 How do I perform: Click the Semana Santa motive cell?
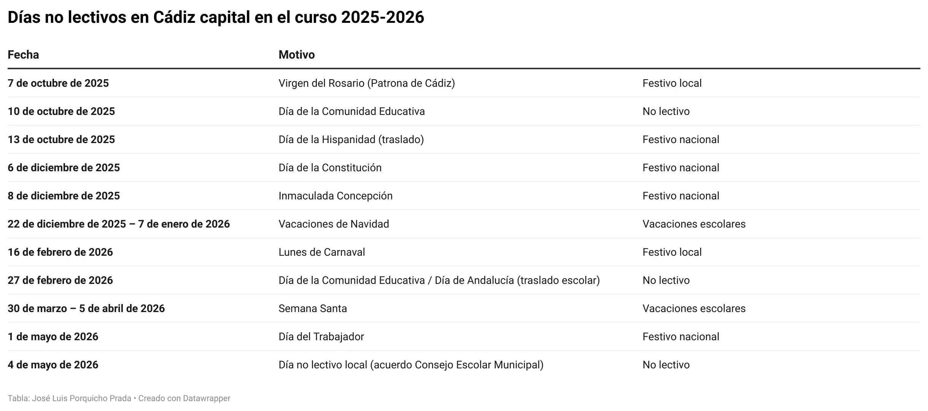click(312, 309)
